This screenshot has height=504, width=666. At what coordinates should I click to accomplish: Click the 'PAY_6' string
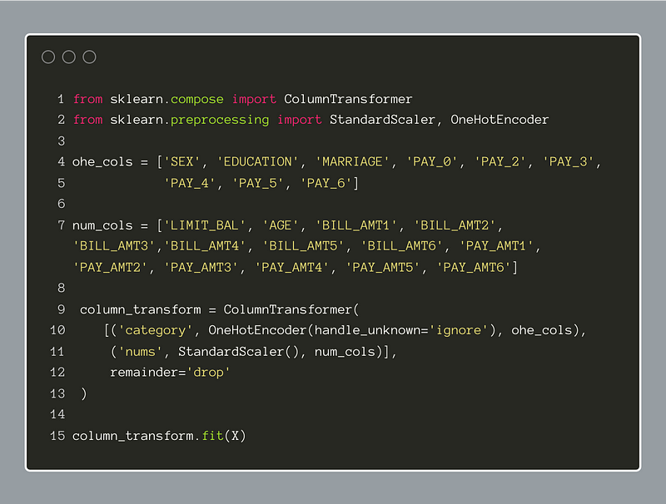tap(326, 183)
